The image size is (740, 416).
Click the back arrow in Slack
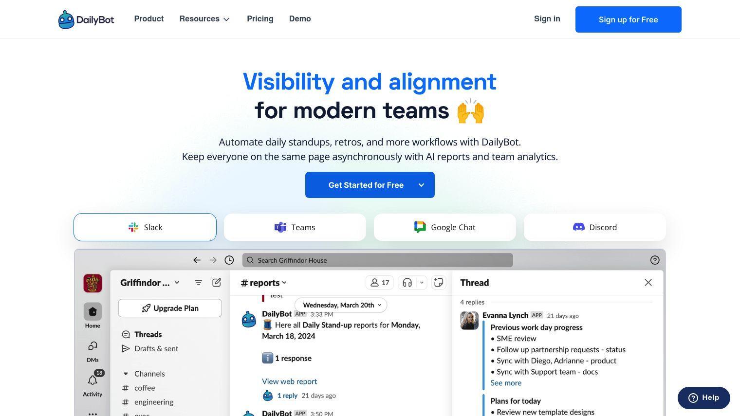click(197, 260)
